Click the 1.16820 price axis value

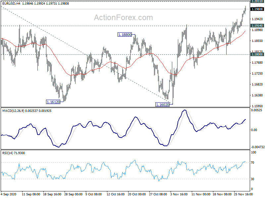point(257,84)
